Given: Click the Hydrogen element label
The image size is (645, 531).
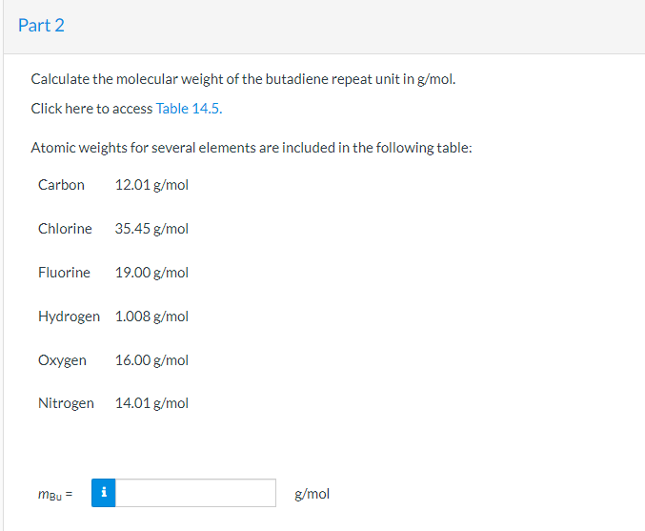Looking at the screenshot, I should pyautogui.click(x=70, y=317).
